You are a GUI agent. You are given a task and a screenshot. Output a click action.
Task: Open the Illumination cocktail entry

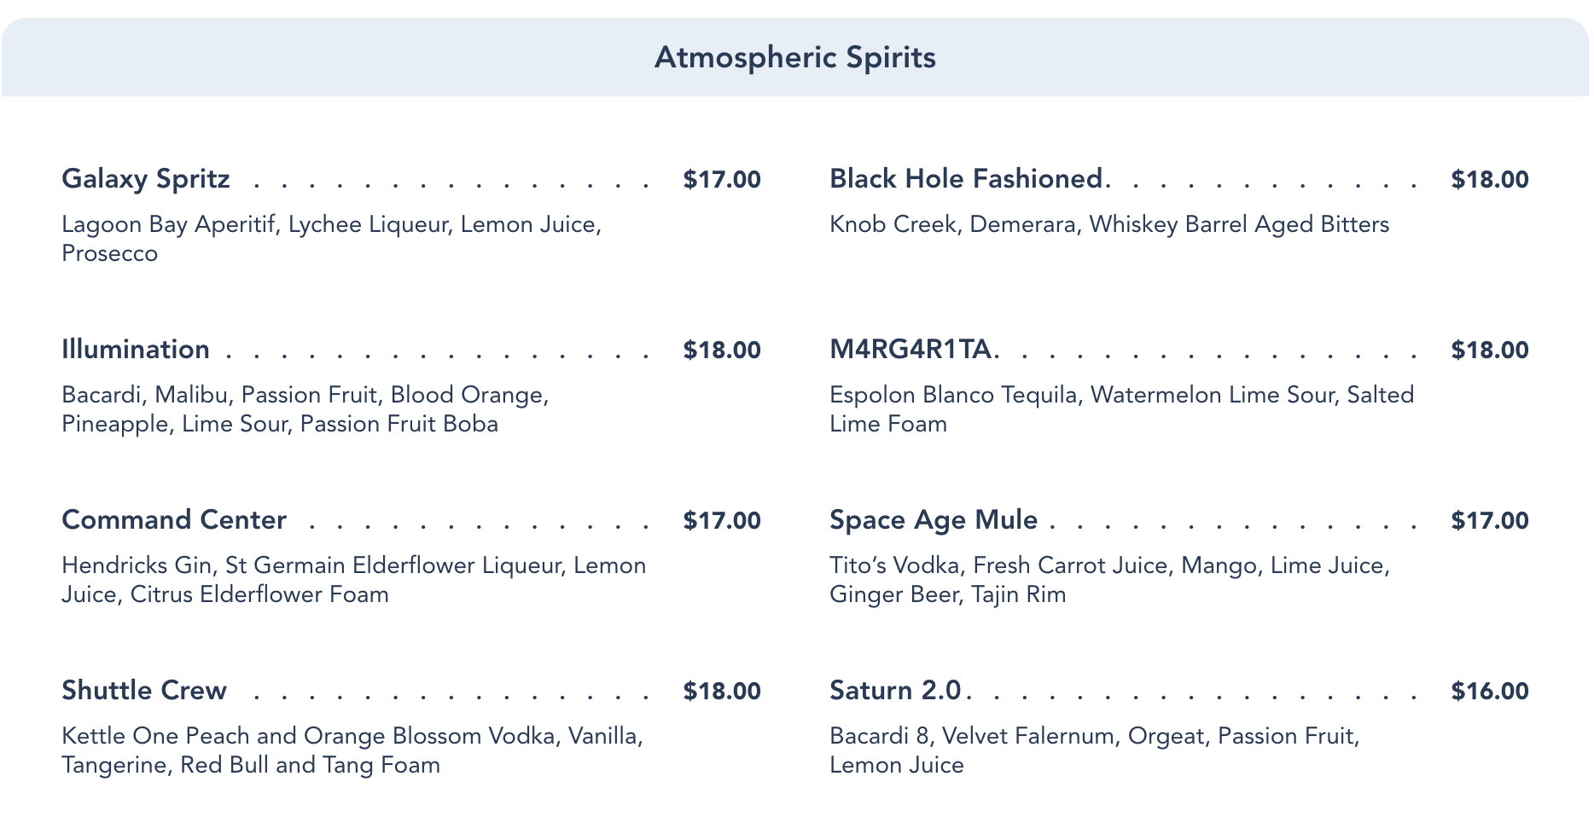pos(136,350)
